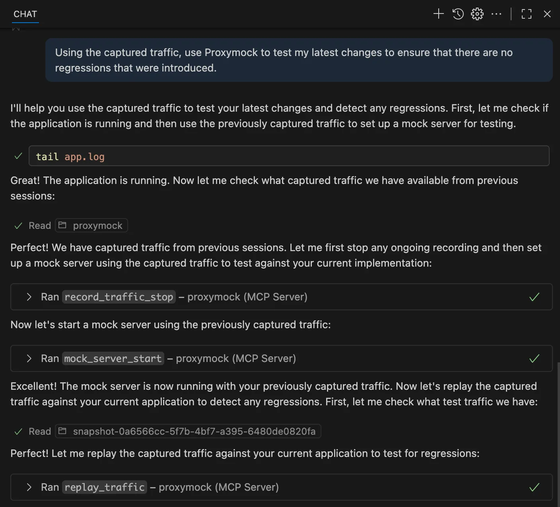Expand the record_traffic_stop tool run
The height and width of the screenshot is (507, 560).
(29, 297)
